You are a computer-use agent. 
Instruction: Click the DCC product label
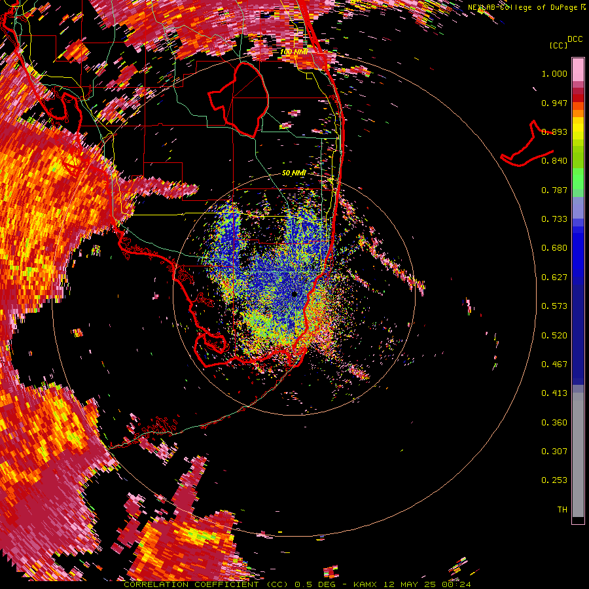(575, 39)
